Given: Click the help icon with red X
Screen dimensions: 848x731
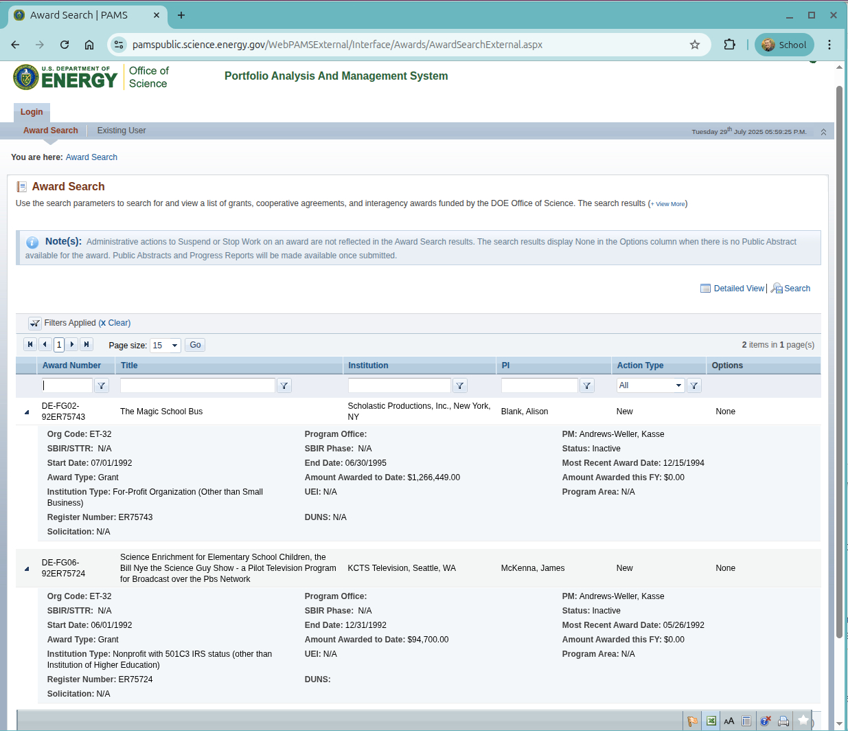Looking at the screenshot, I should (x=765, y=721).
